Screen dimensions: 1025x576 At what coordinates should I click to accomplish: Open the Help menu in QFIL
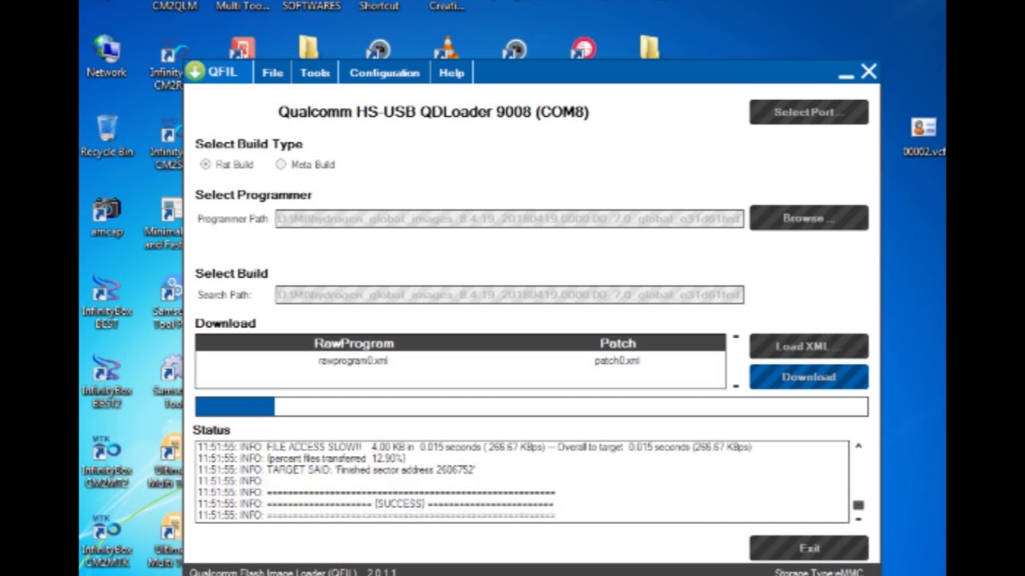tap(452, 73)
